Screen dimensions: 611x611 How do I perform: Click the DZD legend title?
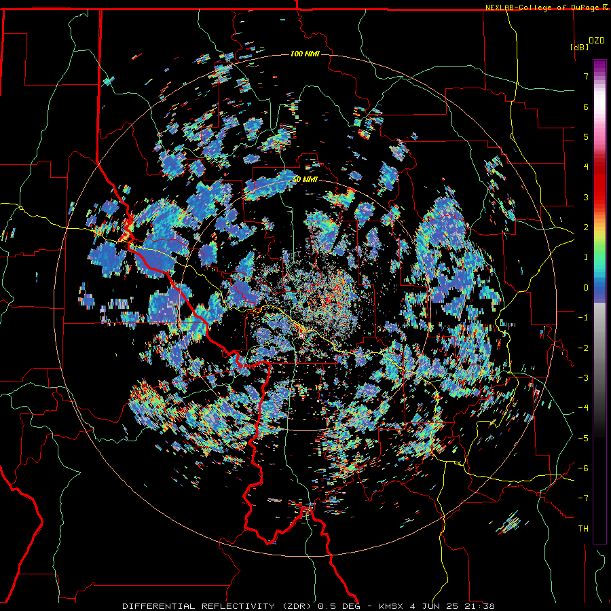597,41
